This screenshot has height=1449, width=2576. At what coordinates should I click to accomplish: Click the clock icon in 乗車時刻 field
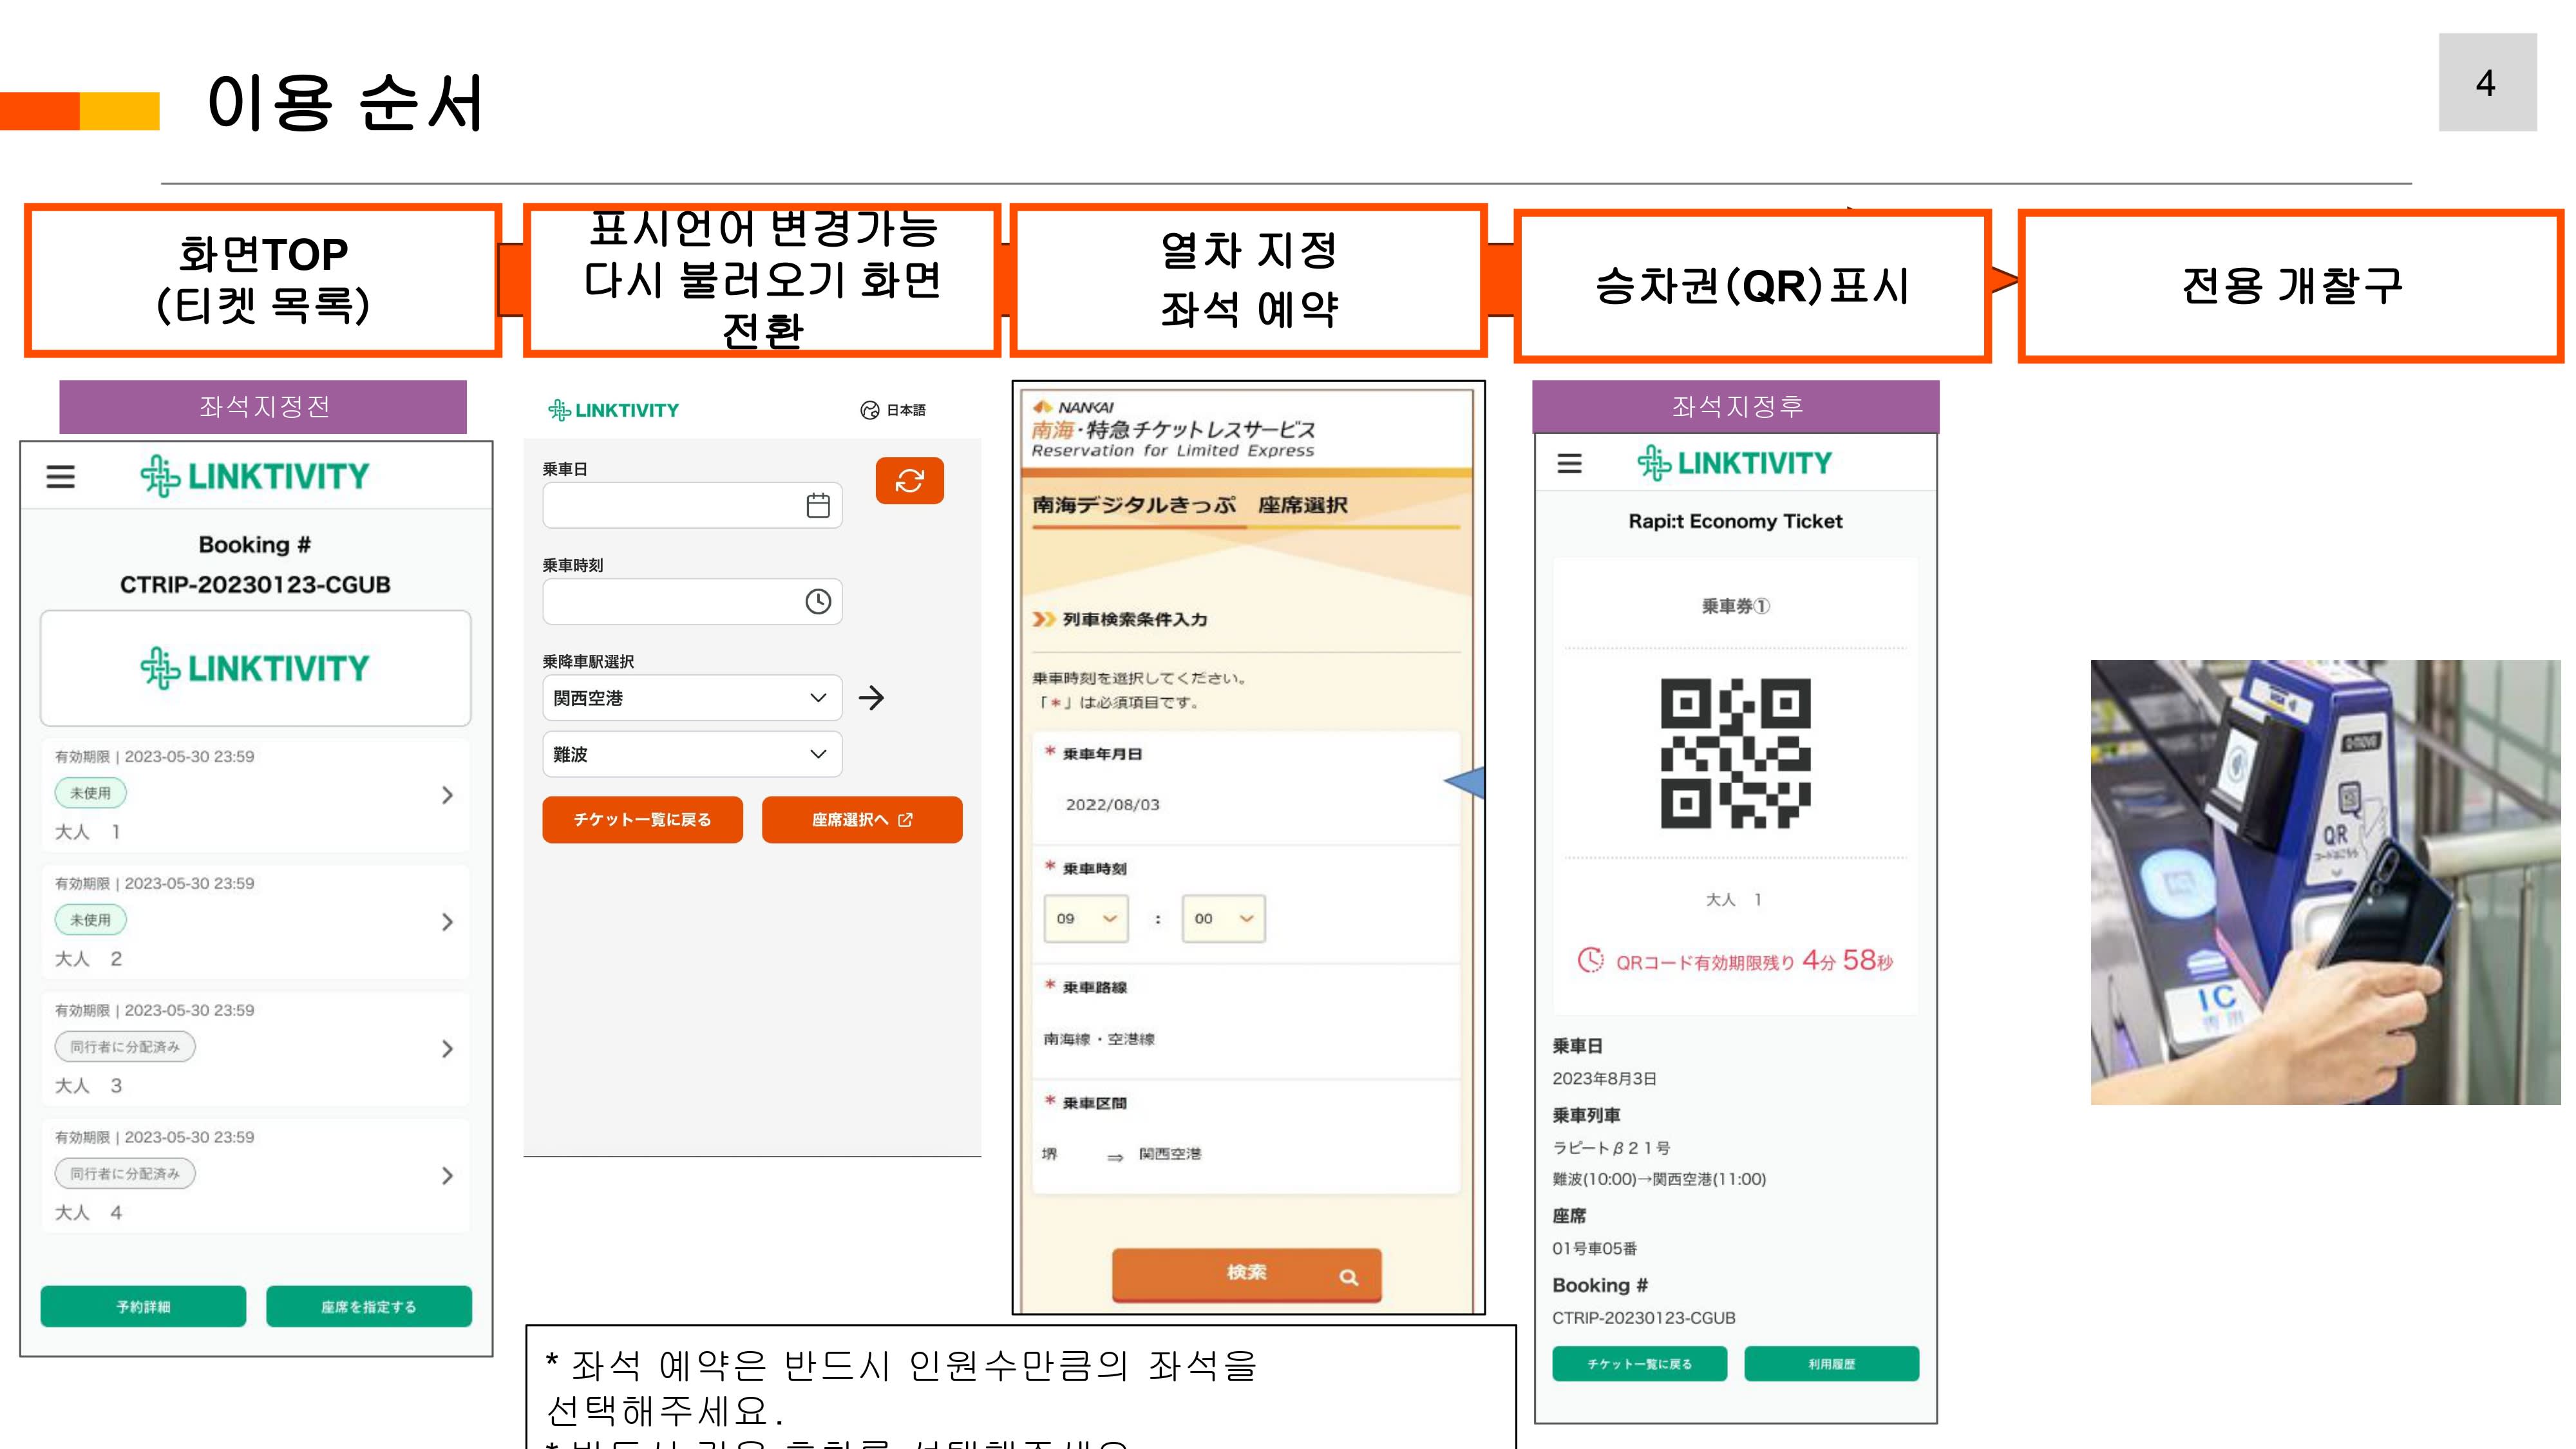click(x=817, y=602)
